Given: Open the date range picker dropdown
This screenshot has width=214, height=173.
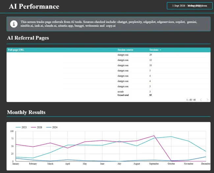Looking at the screenshot, I should [190, 6].
